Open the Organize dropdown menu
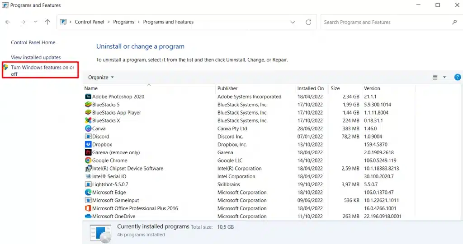This screenshot has height=244, width=463. point(101,77)
